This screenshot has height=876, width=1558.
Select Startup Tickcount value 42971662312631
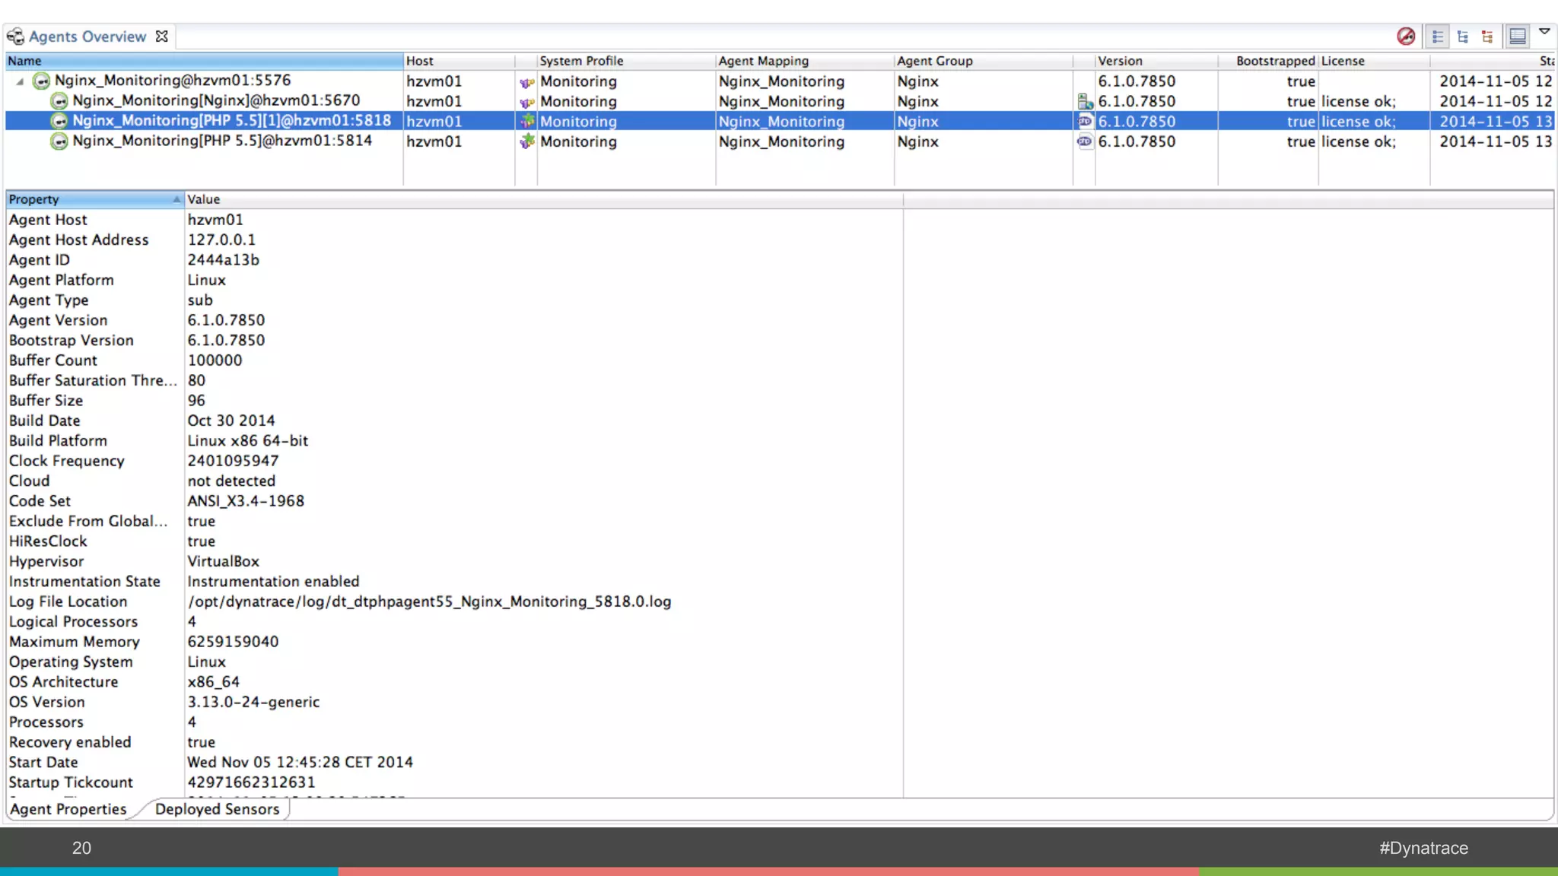(x=251, y=782)
